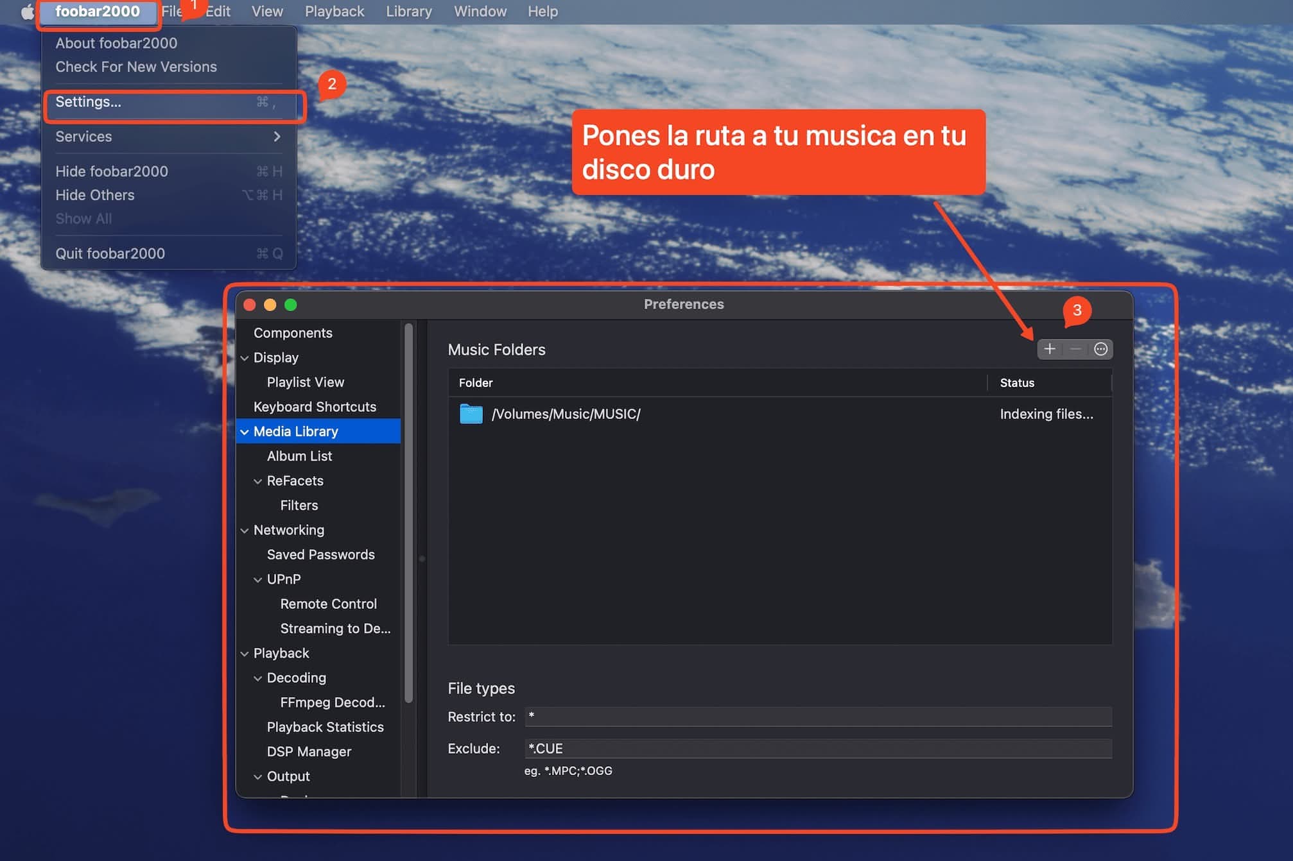
Task: Open the Window menu
Action: [480, 12]
